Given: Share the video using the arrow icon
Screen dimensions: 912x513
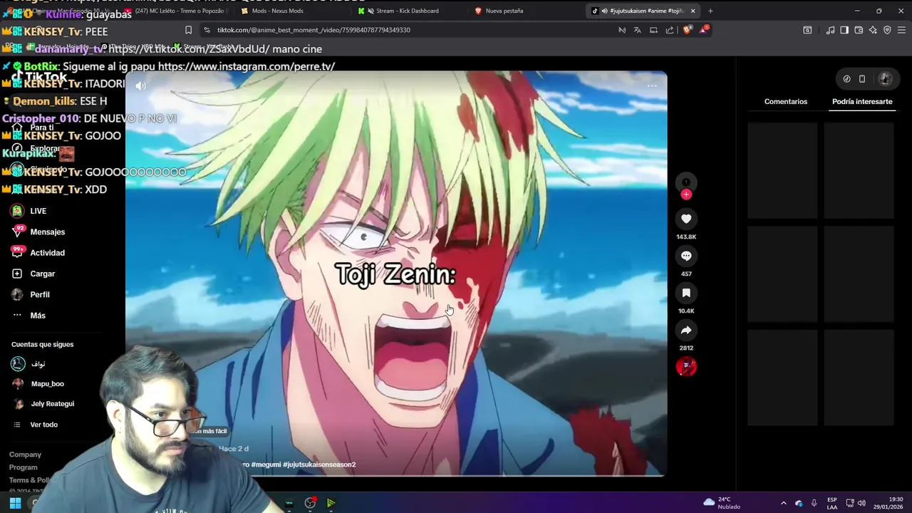Looking at the screenshot, I should [686, 330].
